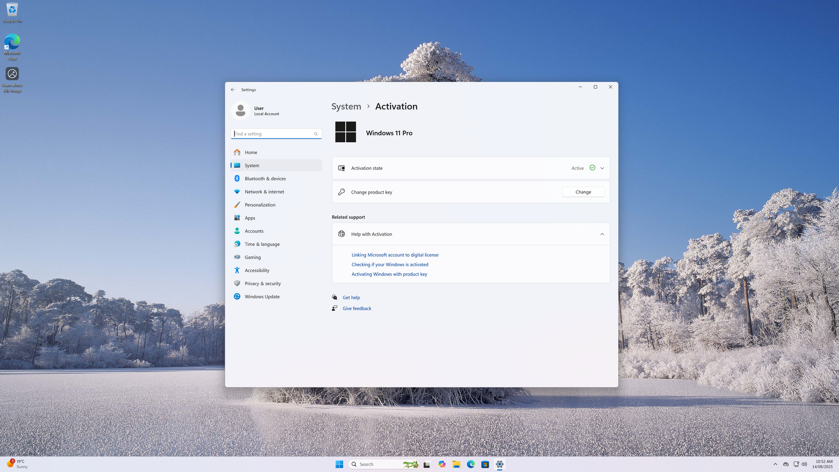Click the Bluetooth & devices sidebar icon
The height and width of the screenshot is (472, 839).
[x=237, y=178]
